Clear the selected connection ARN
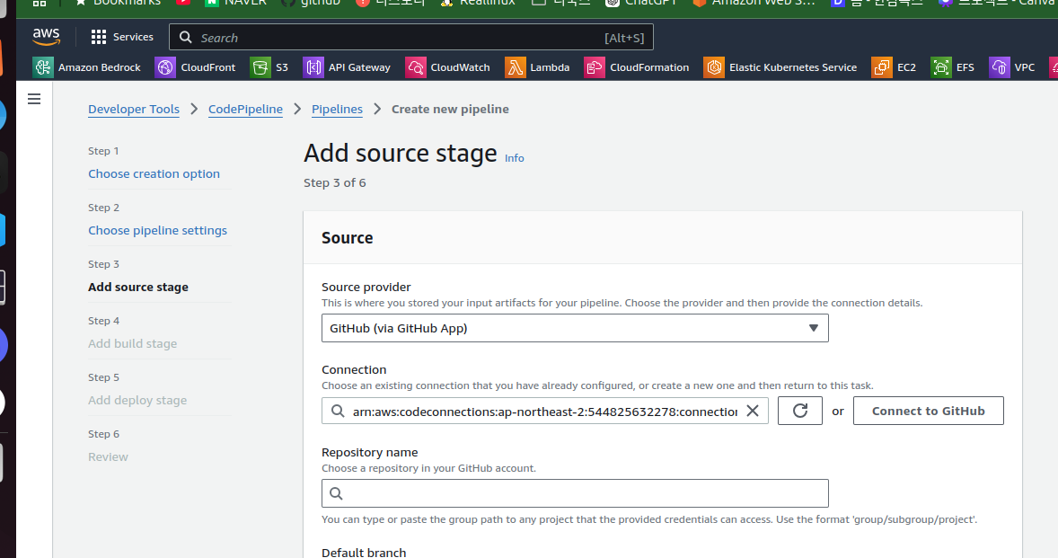 [753, 411]
